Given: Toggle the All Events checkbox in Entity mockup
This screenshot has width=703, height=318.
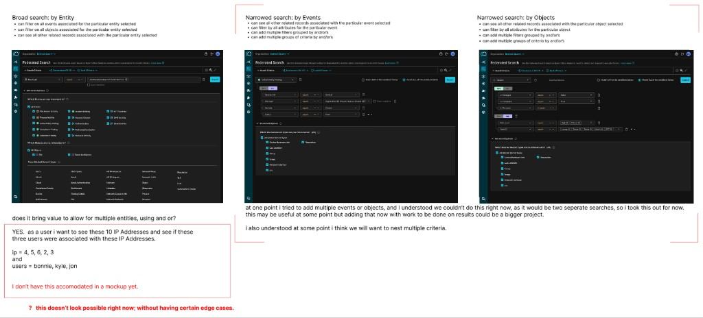Looking at the screenshot, I should click(x=29, y=107).
